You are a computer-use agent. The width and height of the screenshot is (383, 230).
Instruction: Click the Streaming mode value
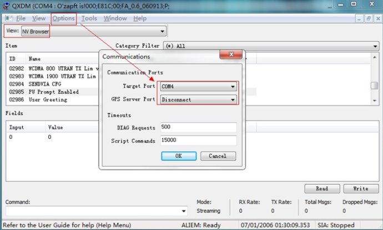tap(208, 211)
